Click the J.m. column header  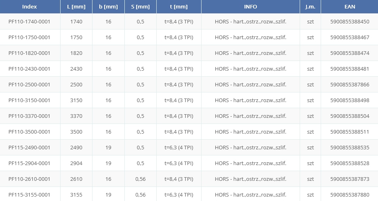pos(310,7)
